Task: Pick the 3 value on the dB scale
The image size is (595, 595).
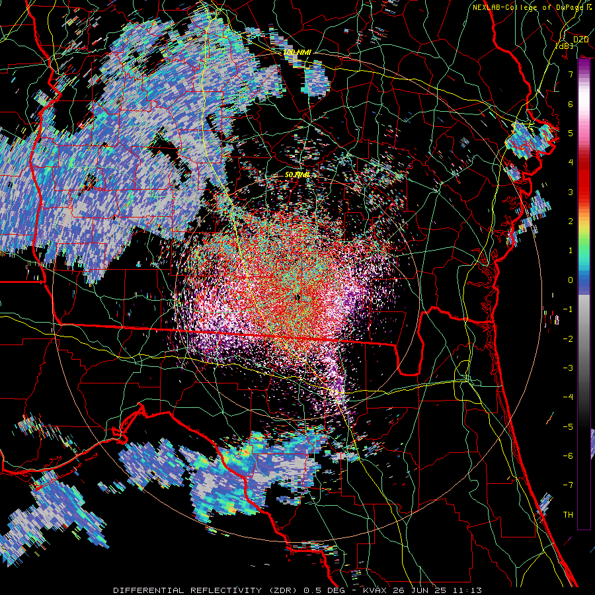Action: [571, 192]
